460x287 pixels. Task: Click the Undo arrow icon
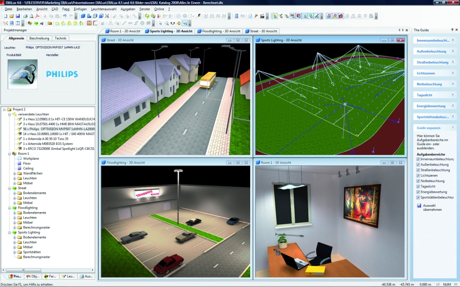point(65,16)
